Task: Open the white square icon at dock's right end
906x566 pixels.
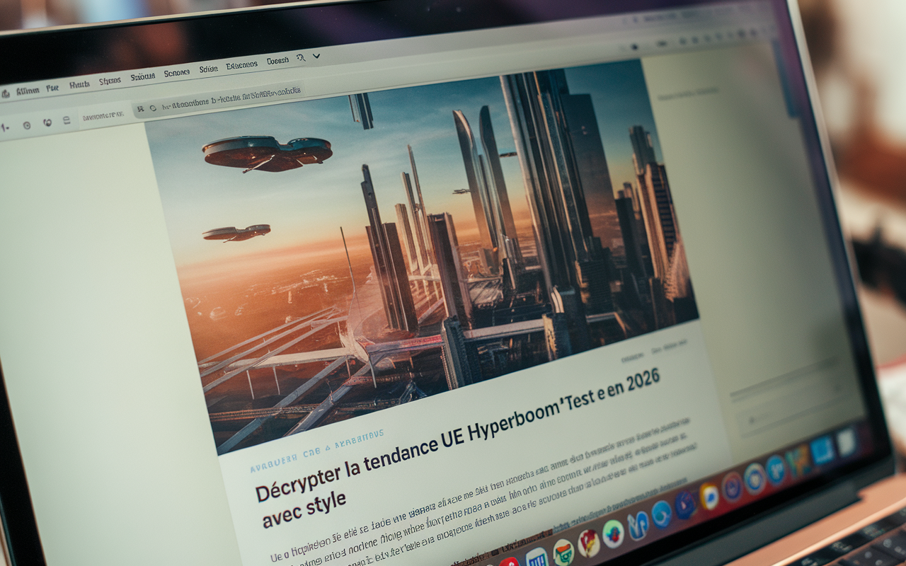Action: coord(846,442)
